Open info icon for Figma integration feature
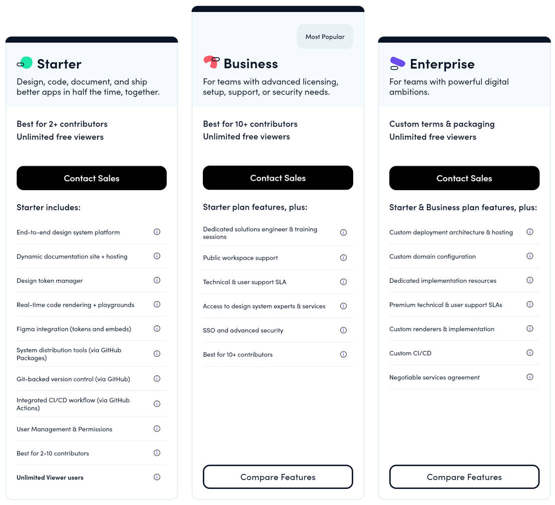This screenshot has width=555, height=505. [x=157, y=328]
